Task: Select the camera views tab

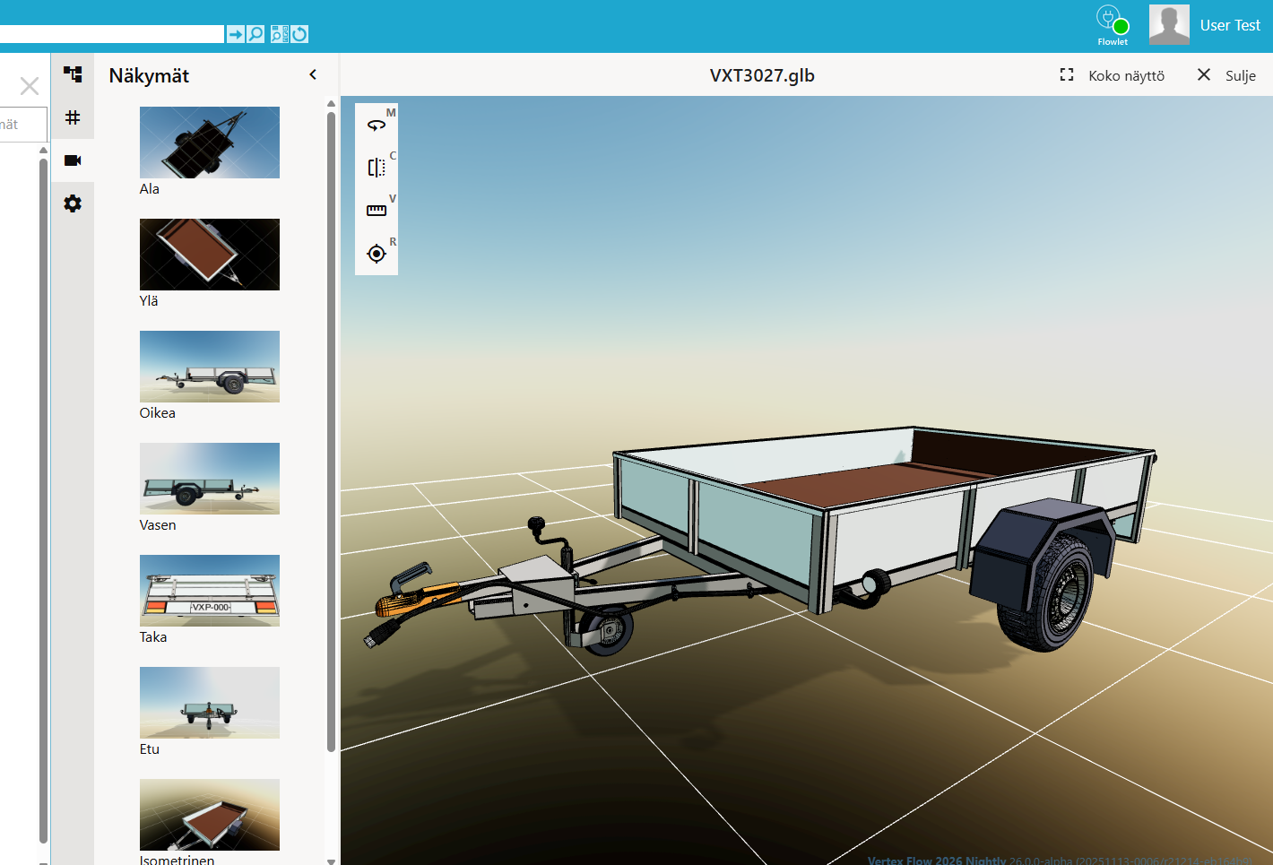Action: [x=73, y=160]
